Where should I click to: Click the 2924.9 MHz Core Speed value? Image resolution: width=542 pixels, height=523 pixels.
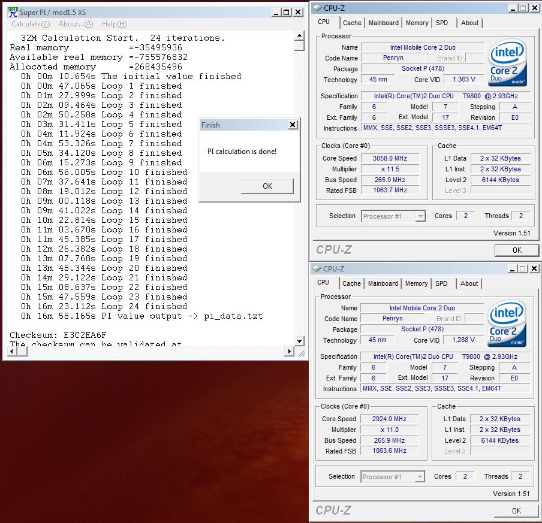click(x=389, y=419)
